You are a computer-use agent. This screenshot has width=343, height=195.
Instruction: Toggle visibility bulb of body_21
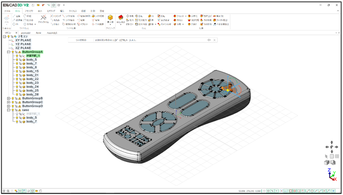click(17, 75)
